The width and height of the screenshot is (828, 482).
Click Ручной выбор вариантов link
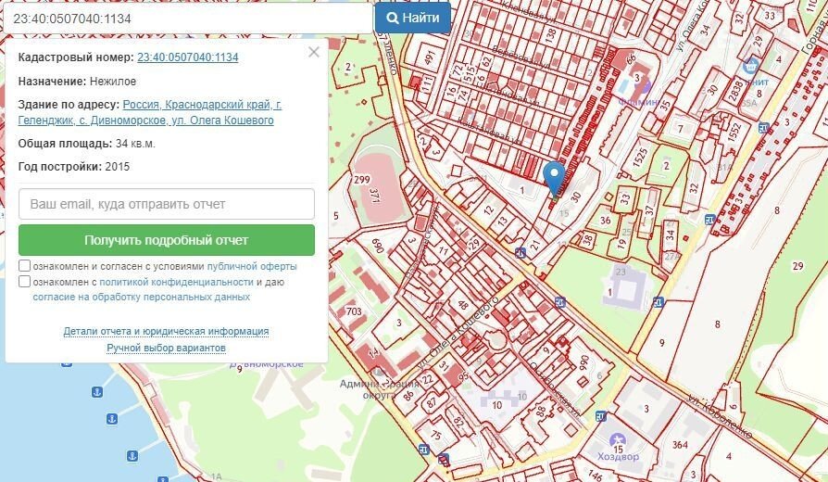click(166, 348)
